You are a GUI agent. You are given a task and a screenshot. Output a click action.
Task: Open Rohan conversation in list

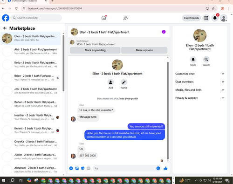(x=31, y=104)
